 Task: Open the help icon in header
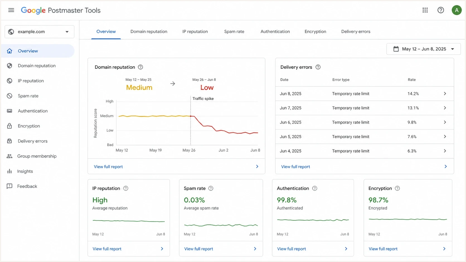[441, 10]
